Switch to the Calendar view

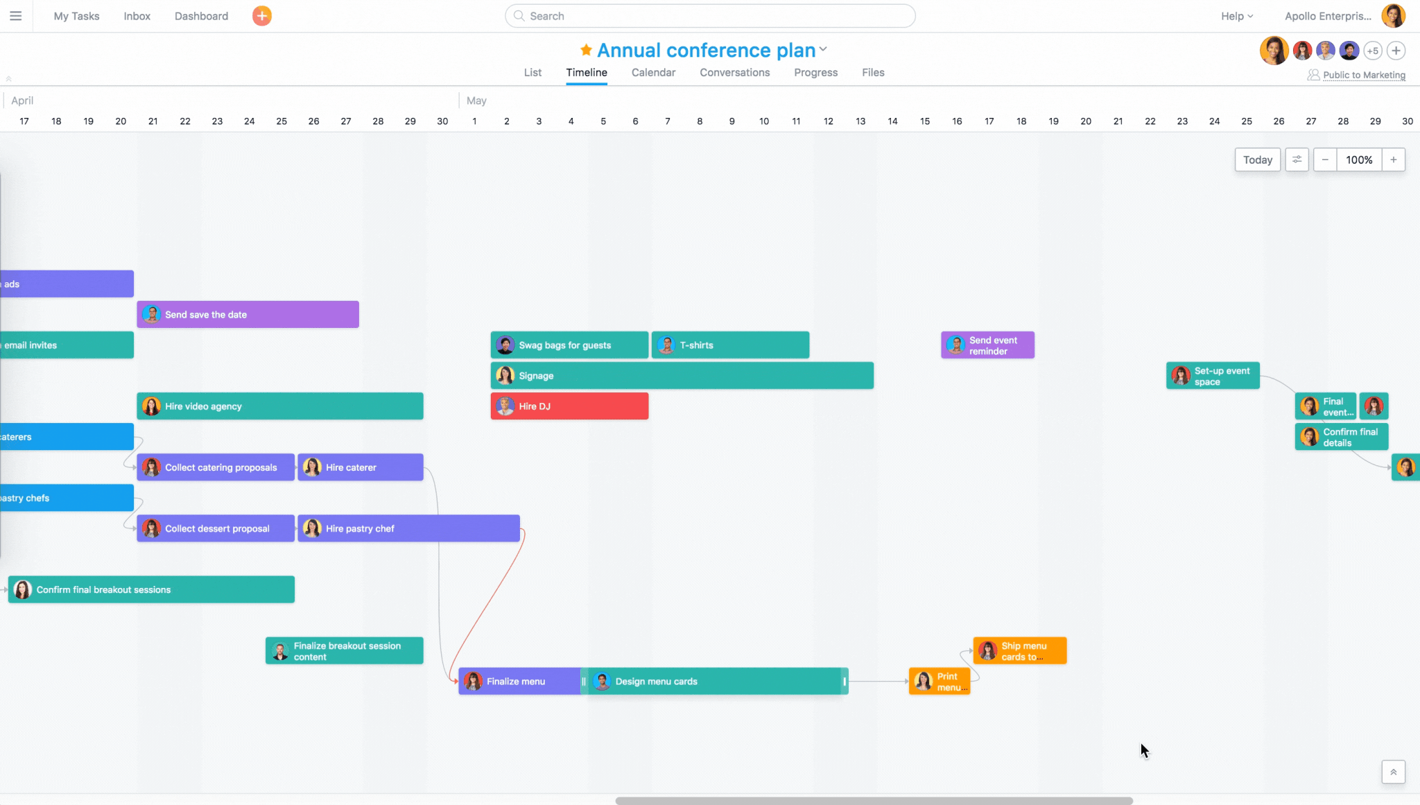tap(653, 72)
